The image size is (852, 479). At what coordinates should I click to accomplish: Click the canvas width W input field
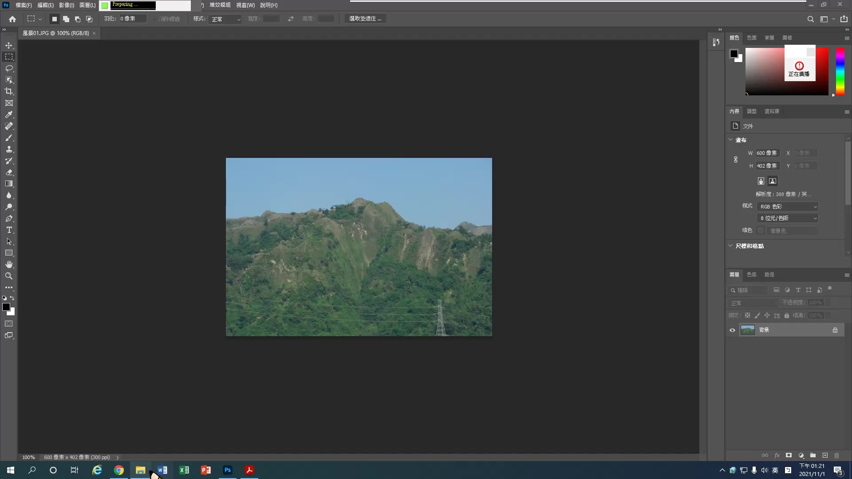767,153
